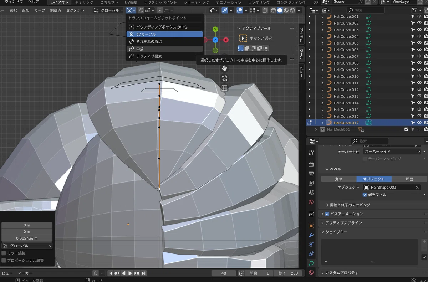The image size is (428, 282).
Task: Open the シェーディング workspace tab
Action: click(196, 2)
